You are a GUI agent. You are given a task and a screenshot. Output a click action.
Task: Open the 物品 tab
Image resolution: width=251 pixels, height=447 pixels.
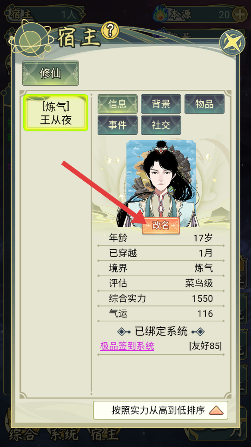(x=205, y=104)
